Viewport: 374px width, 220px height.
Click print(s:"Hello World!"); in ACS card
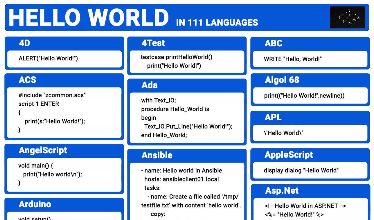(x=55, y=121)
